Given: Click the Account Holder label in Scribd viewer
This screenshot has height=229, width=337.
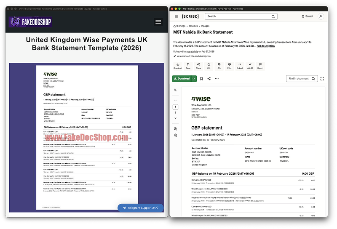Looking at the screenshot, I should pos(200,148).
